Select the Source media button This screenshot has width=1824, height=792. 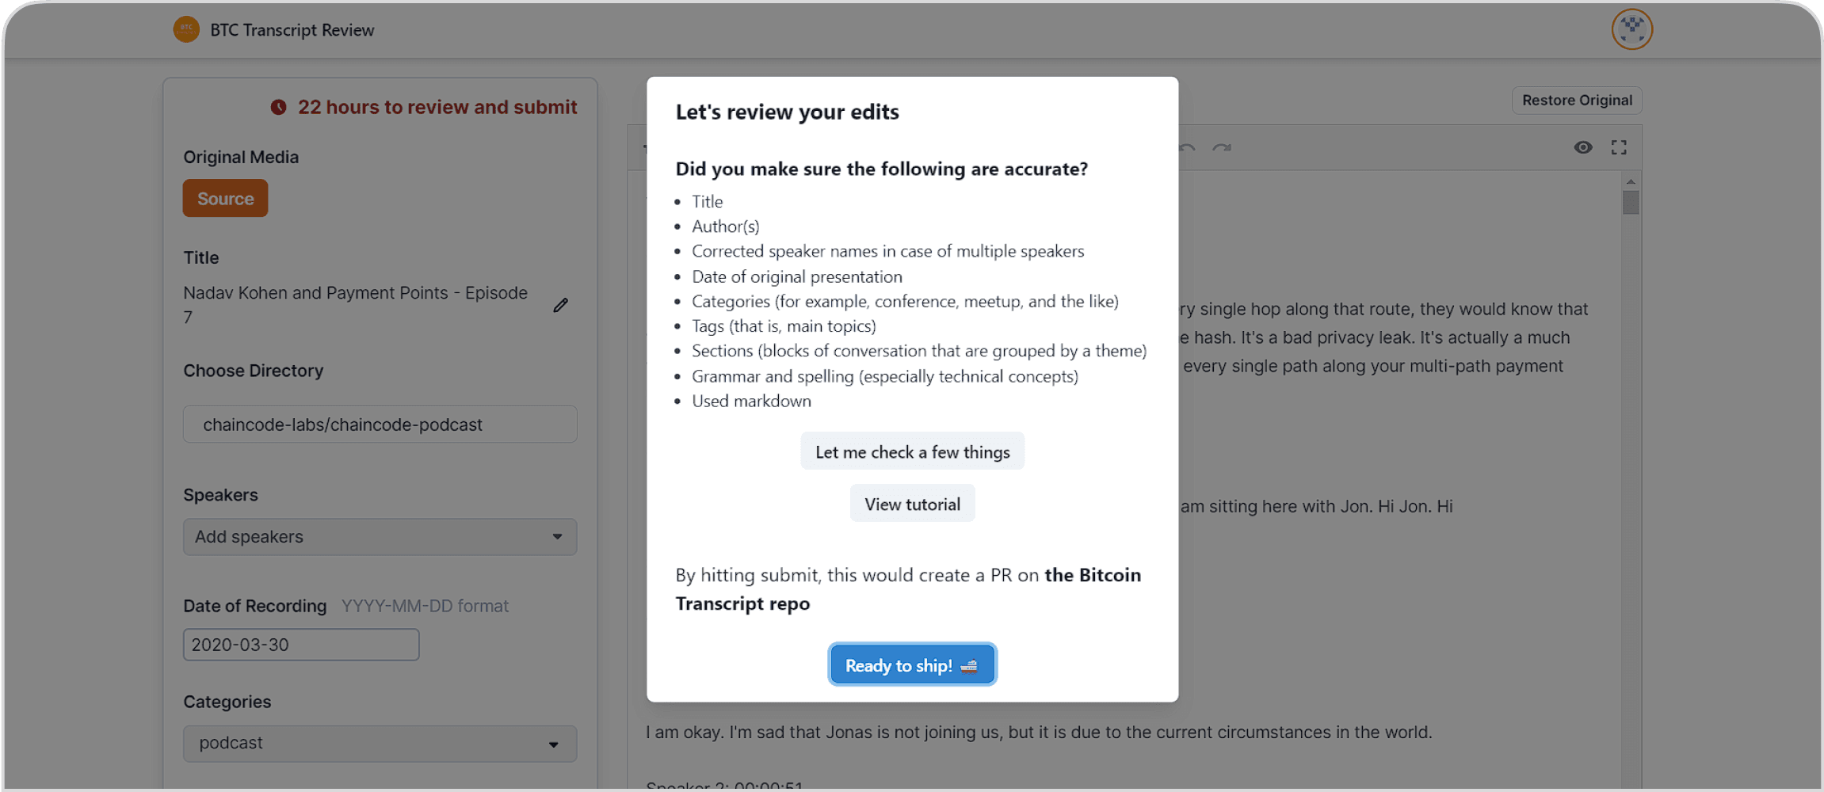[225, 198]
